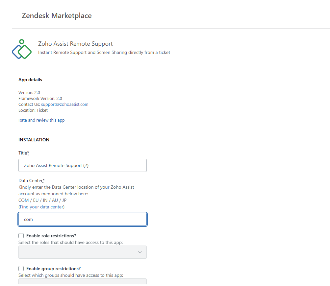Click the App details heading
Screen dimensions: 330x286
click(30, 80)
